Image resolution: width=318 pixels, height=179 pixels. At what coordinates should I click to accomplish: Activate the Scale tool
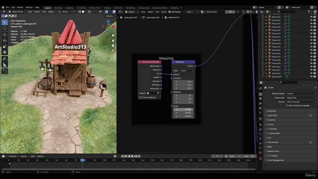(5, 46)
